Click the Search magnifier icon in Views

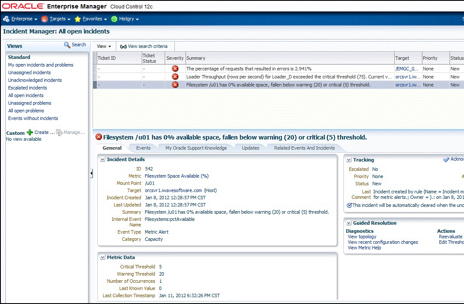(67, 45)
